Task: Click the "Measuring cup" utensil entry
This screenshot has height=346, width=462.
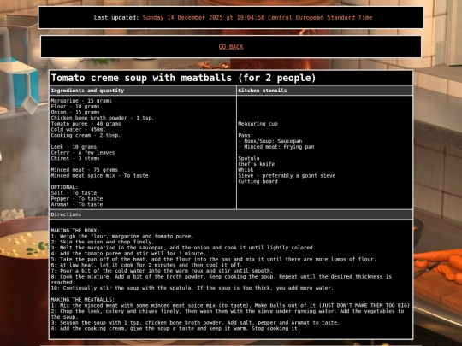Action: (x=258, y=124)
